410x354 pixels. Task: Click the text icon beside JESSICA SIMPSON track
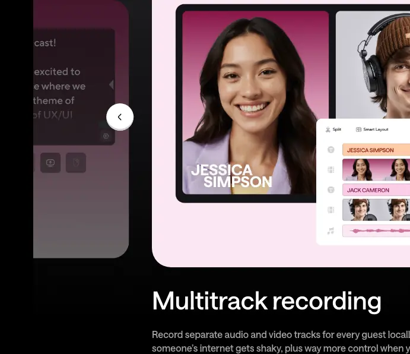(x=330, y=150)
